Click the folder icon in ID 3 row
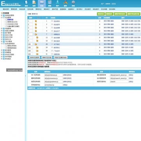 pos(36,28)
